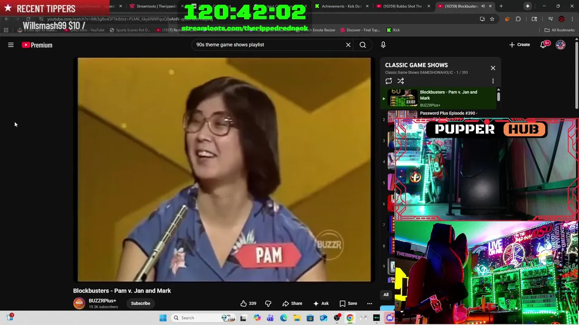Open Outlook from taskbar
The width and height of the screenshot is (579, 325).
click(323, 318)
